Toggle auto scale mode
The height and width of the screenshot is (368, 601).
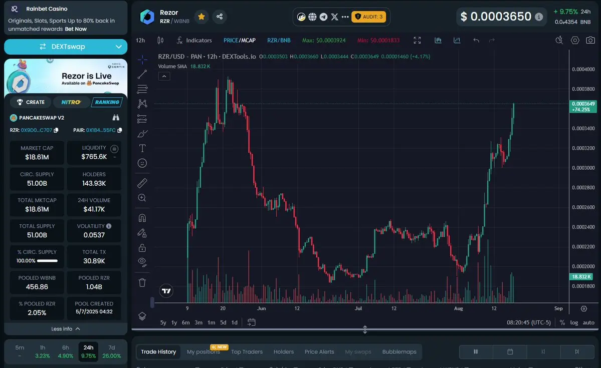click(x=589, y=322)
